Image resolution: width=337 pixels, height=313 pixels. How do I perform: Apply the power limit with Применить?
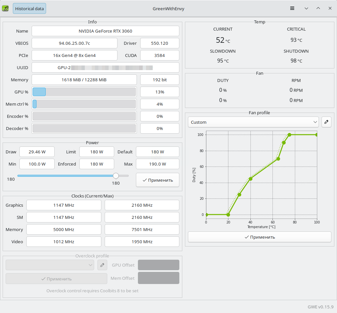click(157, 180)
